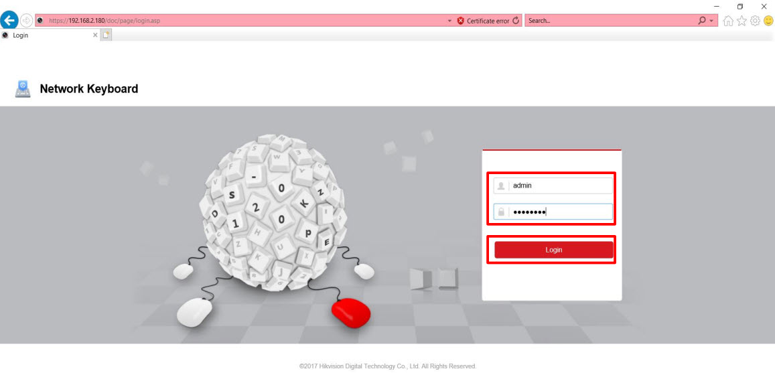Click the browser Search box
The image size is (775, 373).
pyautogui.click(x=610, y=21)
